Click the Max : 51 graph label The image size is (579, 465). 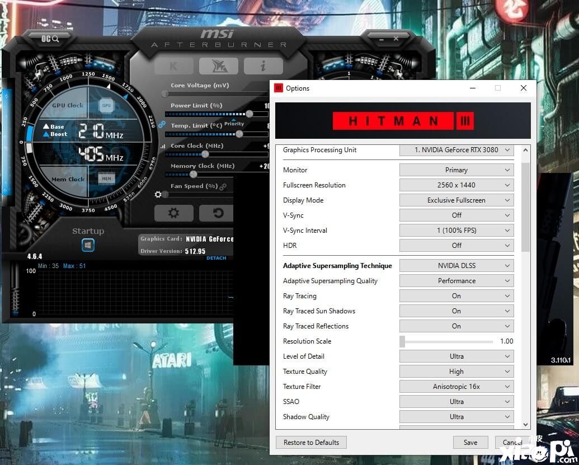tap(74, 266)
